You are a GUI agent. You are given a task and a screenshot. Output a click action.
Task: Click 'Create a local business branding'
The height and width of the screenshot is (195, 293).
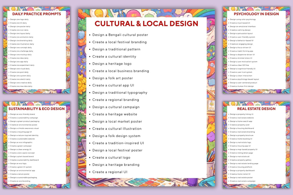point(121,71)
